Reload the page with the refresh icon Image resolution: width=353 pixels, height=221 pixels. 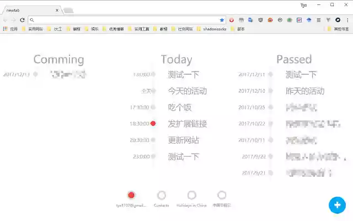[x=22, y=20]
